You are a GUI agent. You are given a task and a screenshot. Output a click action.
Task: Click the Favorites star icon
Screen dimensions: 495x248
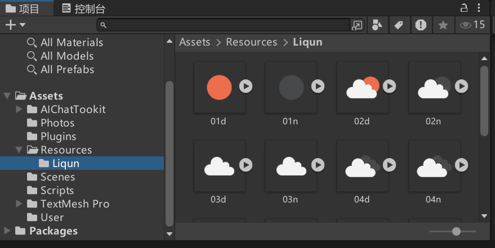(x=443, y=25)
